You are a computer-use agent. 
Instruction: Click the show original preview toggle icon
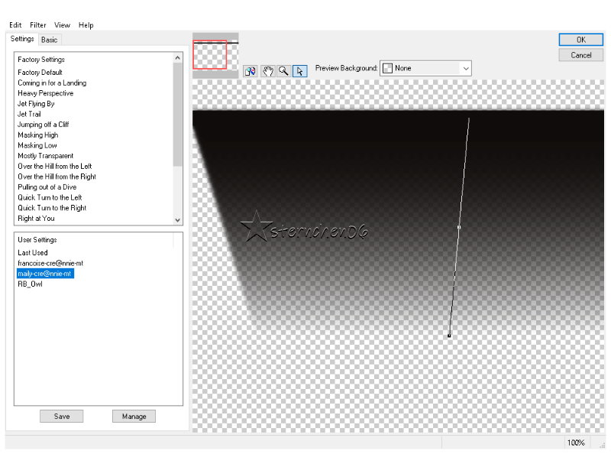(251, 71)
